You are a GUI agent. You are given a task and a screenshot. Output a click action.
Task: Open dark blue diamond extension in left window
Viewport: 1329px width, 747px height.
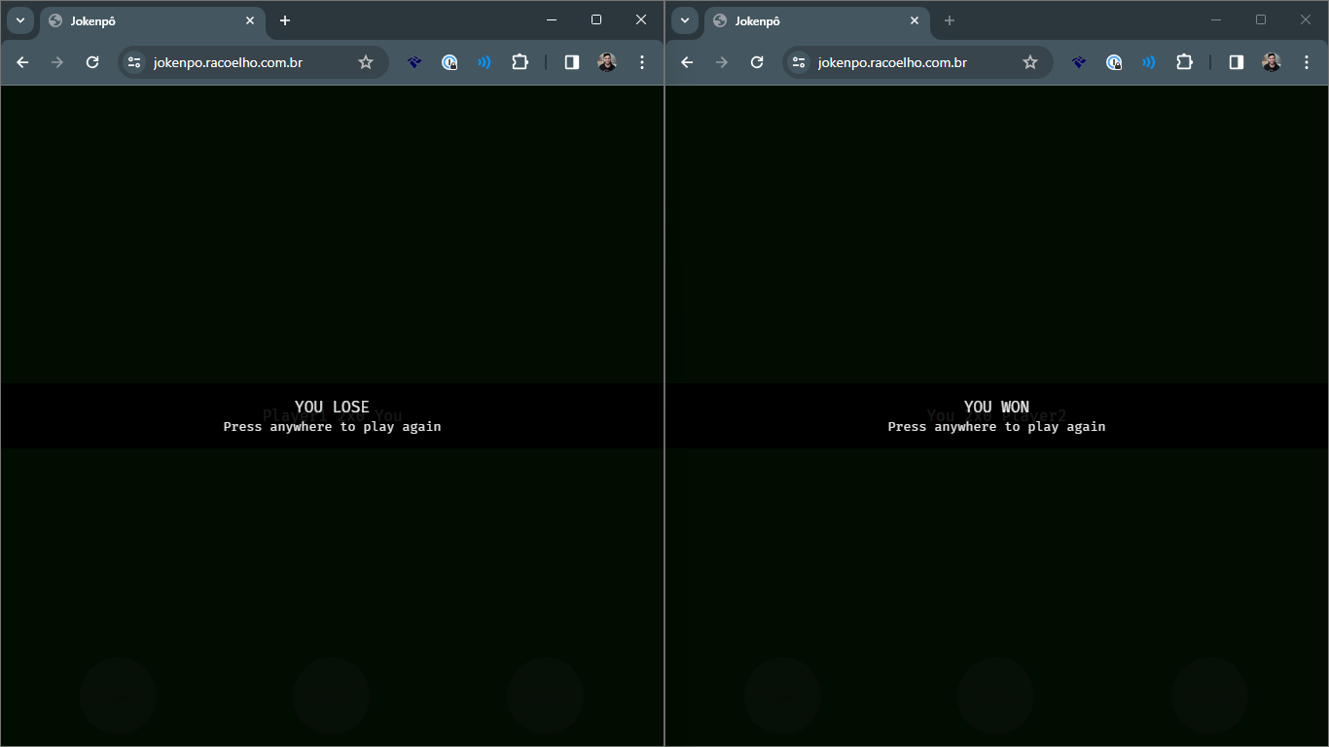pos(414,62)
